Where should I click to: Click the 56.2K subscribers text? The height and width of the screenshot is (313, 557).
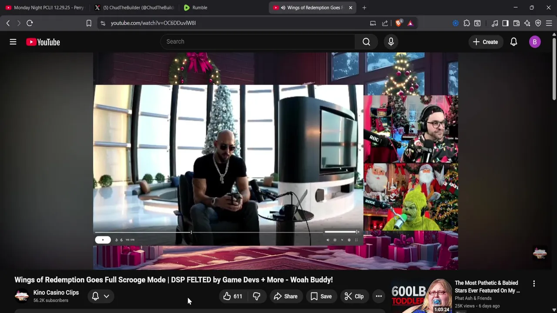(x=51, y=300)
